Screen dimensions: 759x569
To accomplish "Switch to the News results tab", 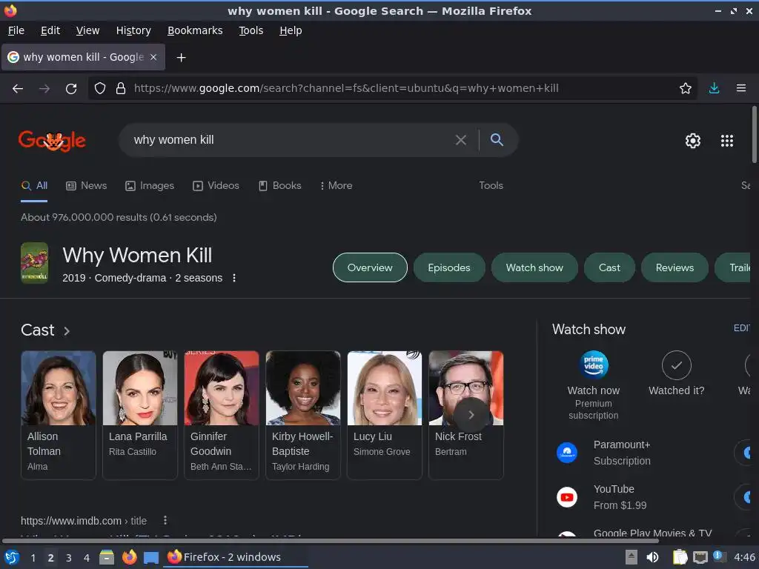I will 86,186.
